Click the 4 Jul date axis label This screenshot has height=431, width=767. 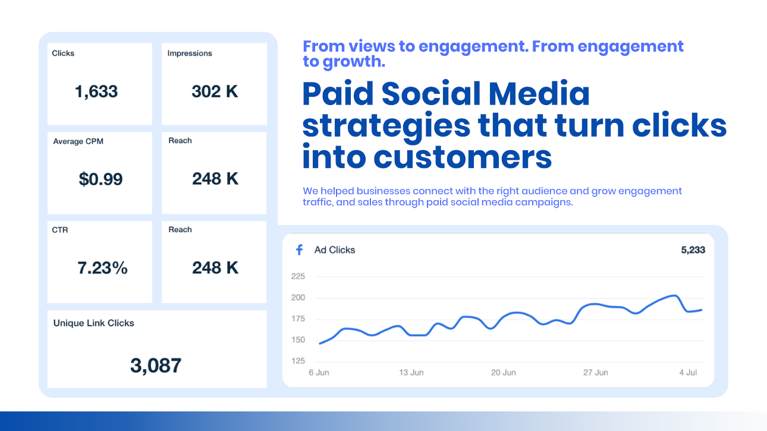[688, 372]
